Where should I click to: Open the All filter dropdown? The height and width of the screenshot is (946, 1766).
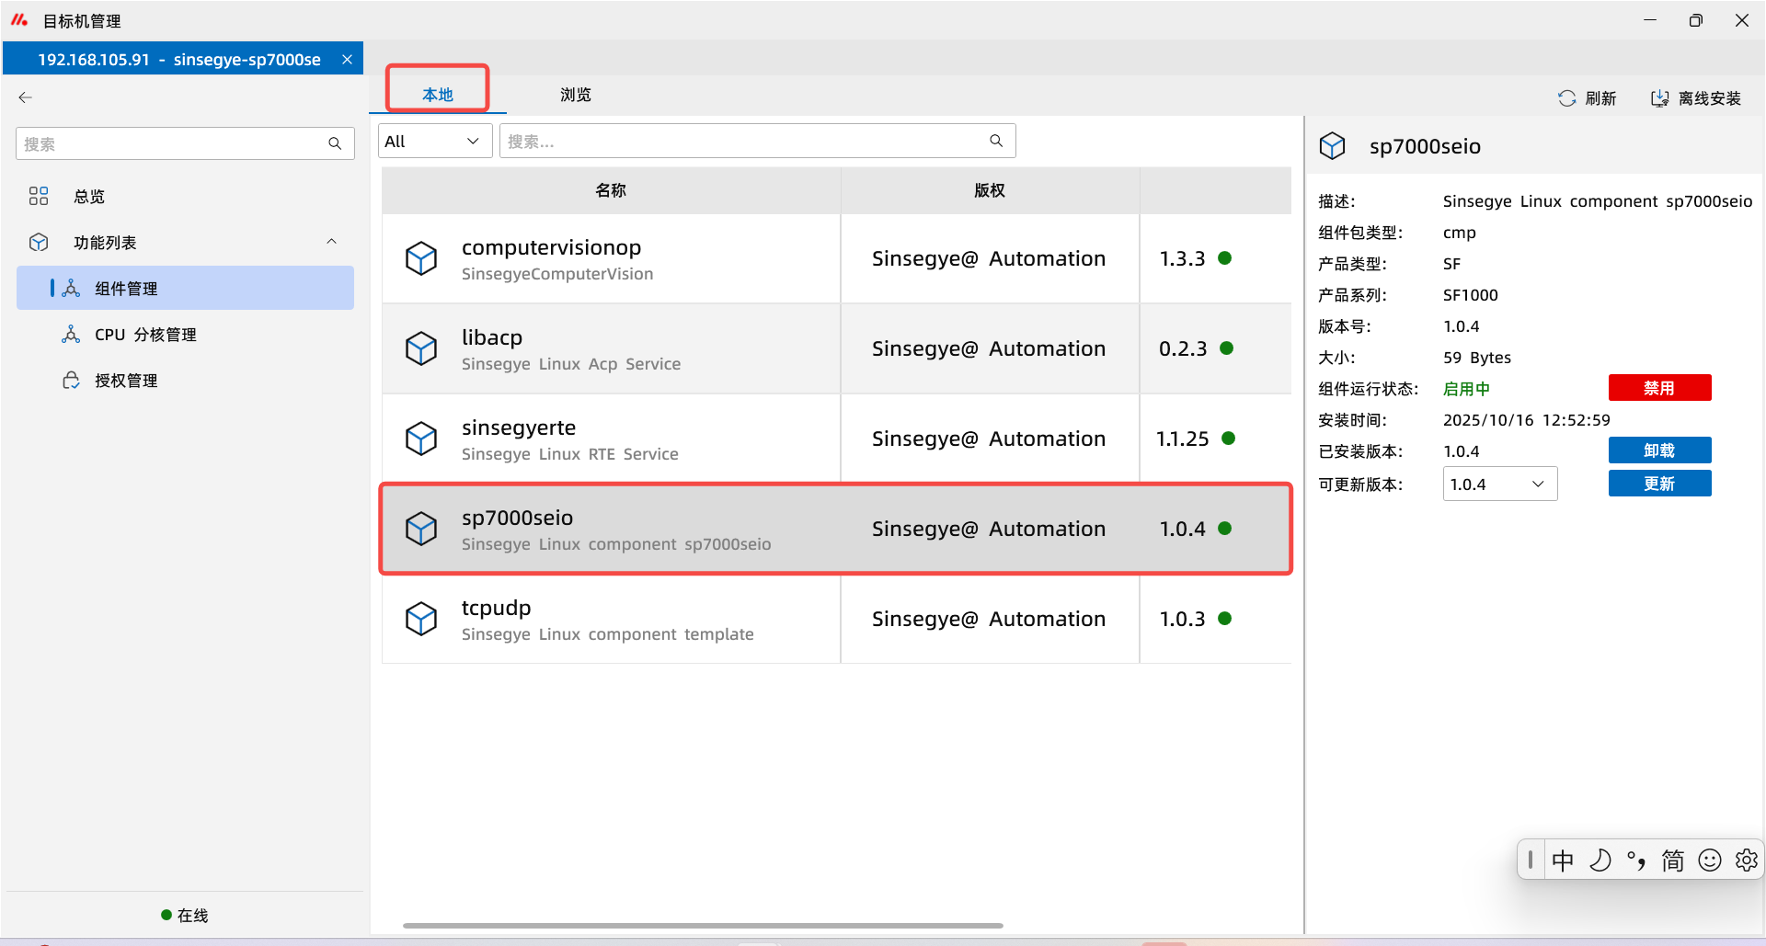(434, 142)
